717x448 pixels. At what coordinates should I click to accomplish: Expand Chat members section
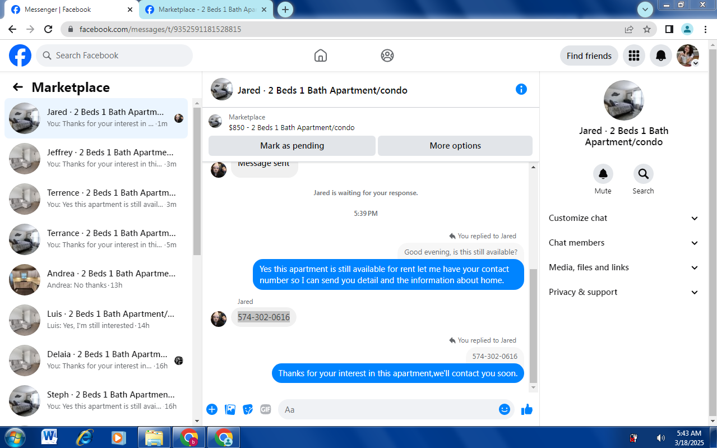pos(624,243)
